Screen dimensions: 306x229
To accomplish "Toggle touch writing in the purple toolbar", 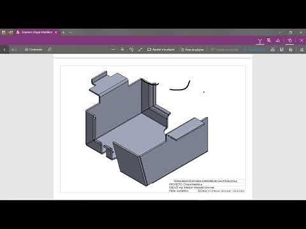I will pyautogui.click(x=289, y=40).
